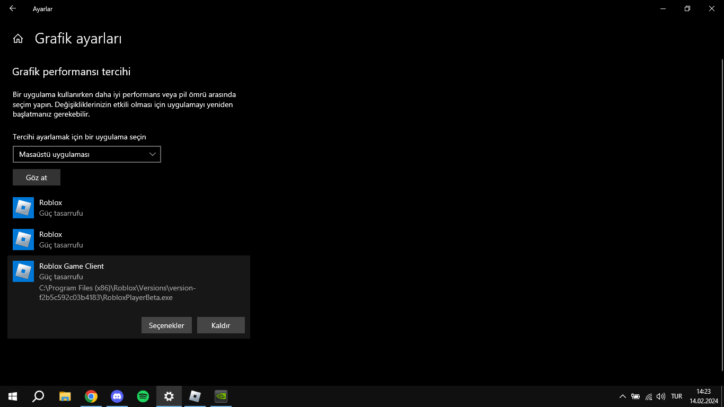Launch File Explorer from the taskbar
The width and height of the screenshot is (724, 407).
tap(65, 396)
